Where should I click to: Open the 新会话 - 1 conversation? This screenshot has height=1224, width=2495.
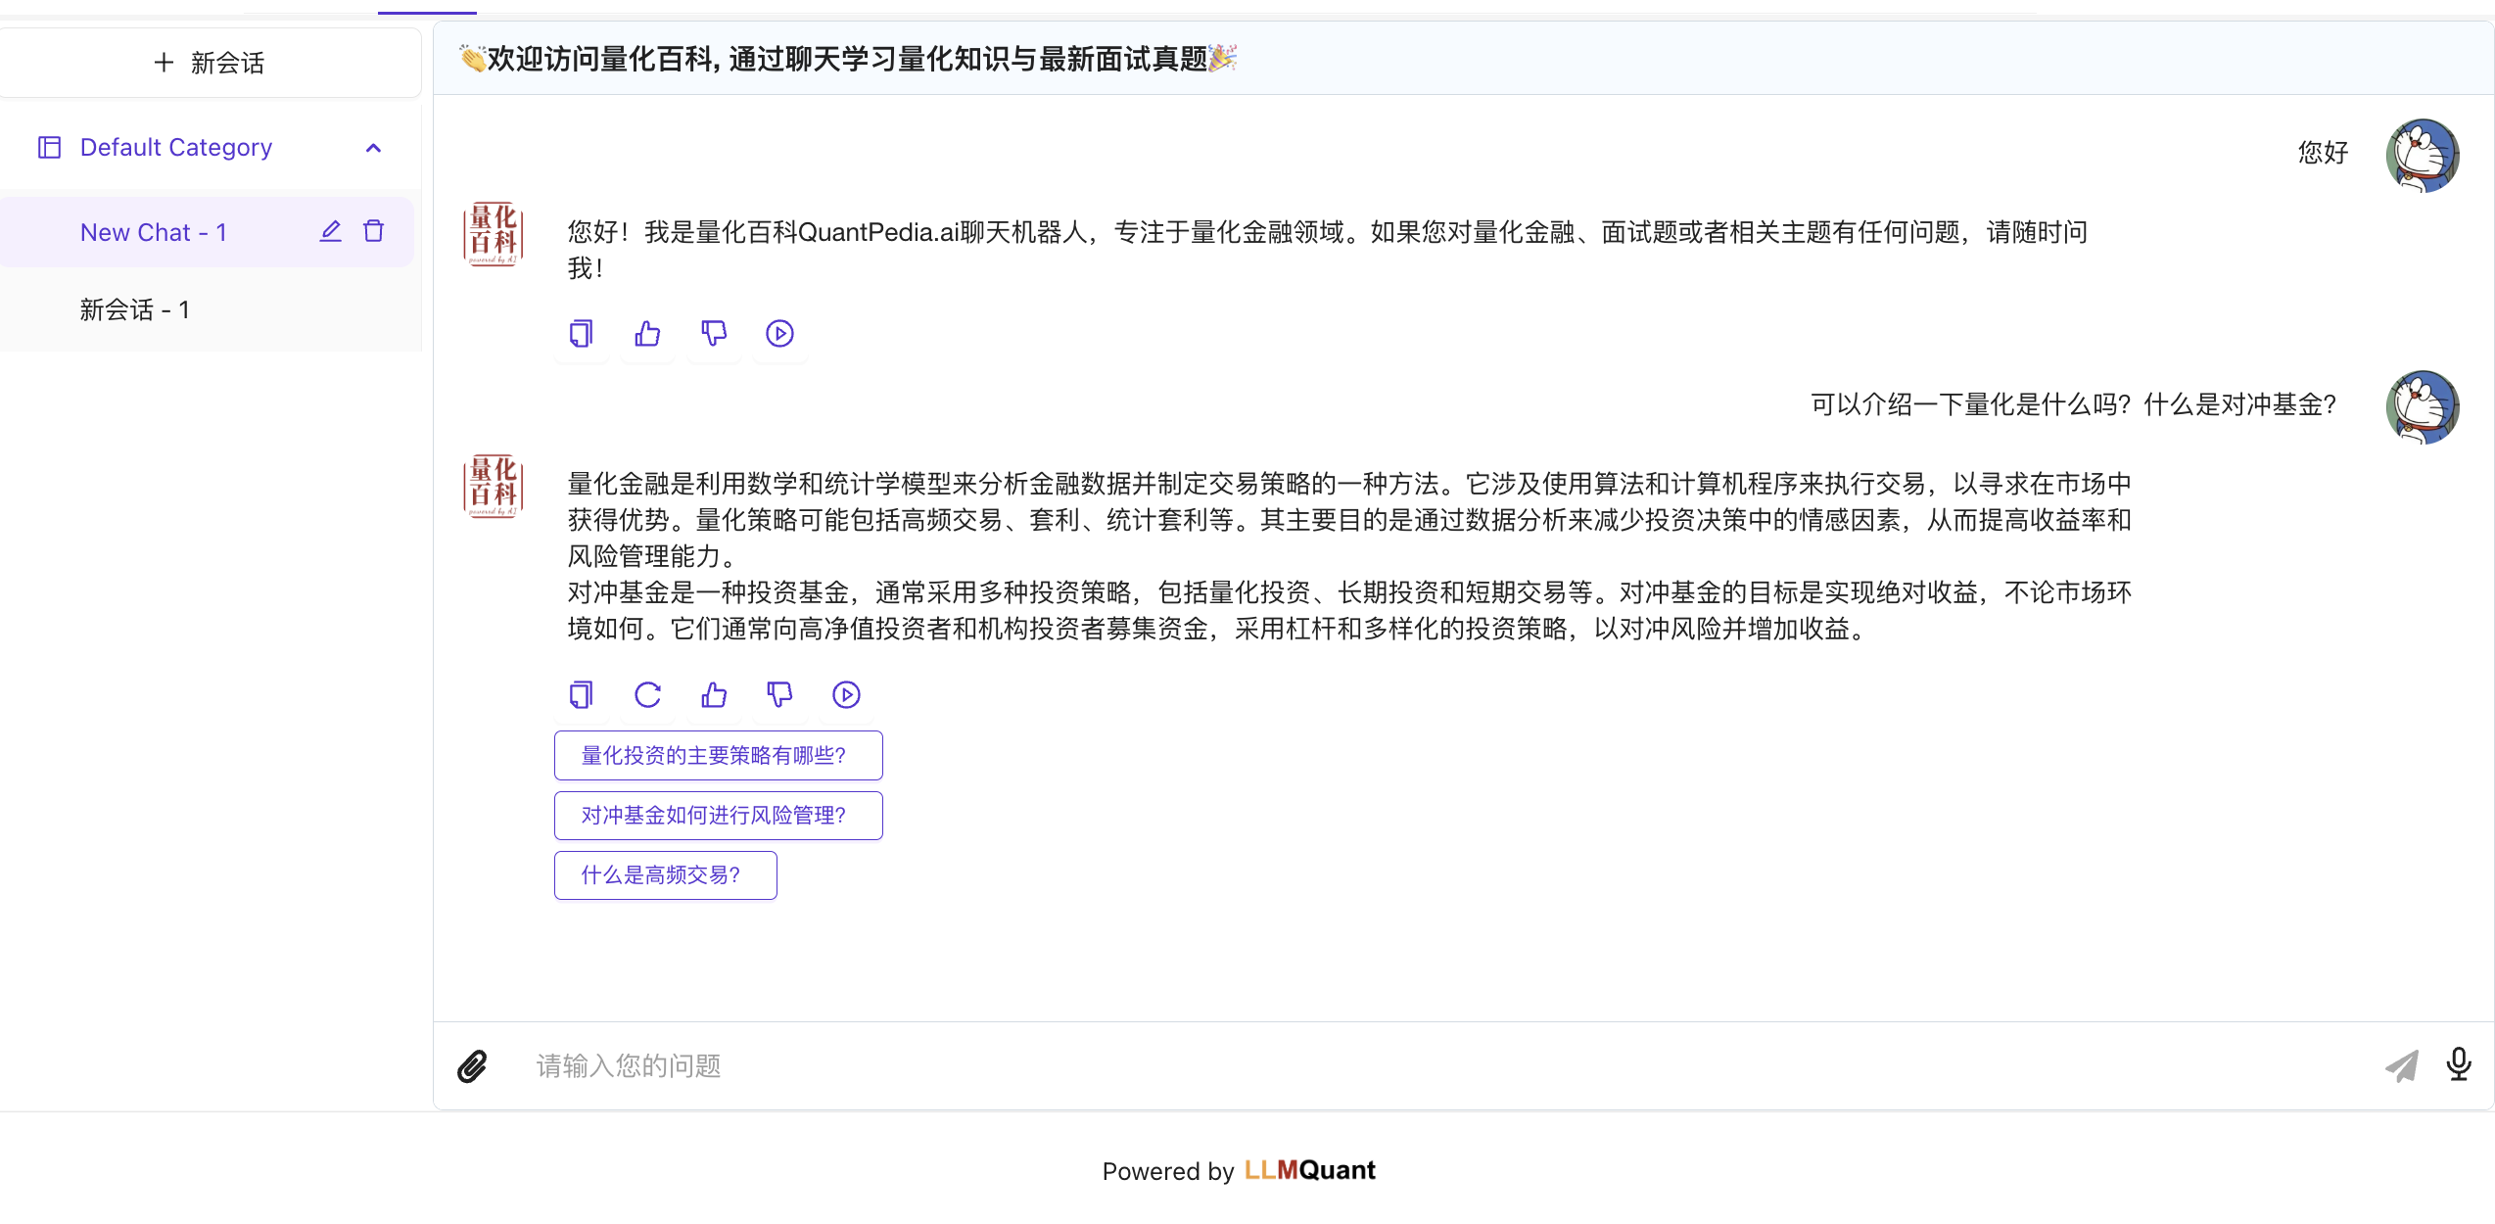tap(135, 310)
